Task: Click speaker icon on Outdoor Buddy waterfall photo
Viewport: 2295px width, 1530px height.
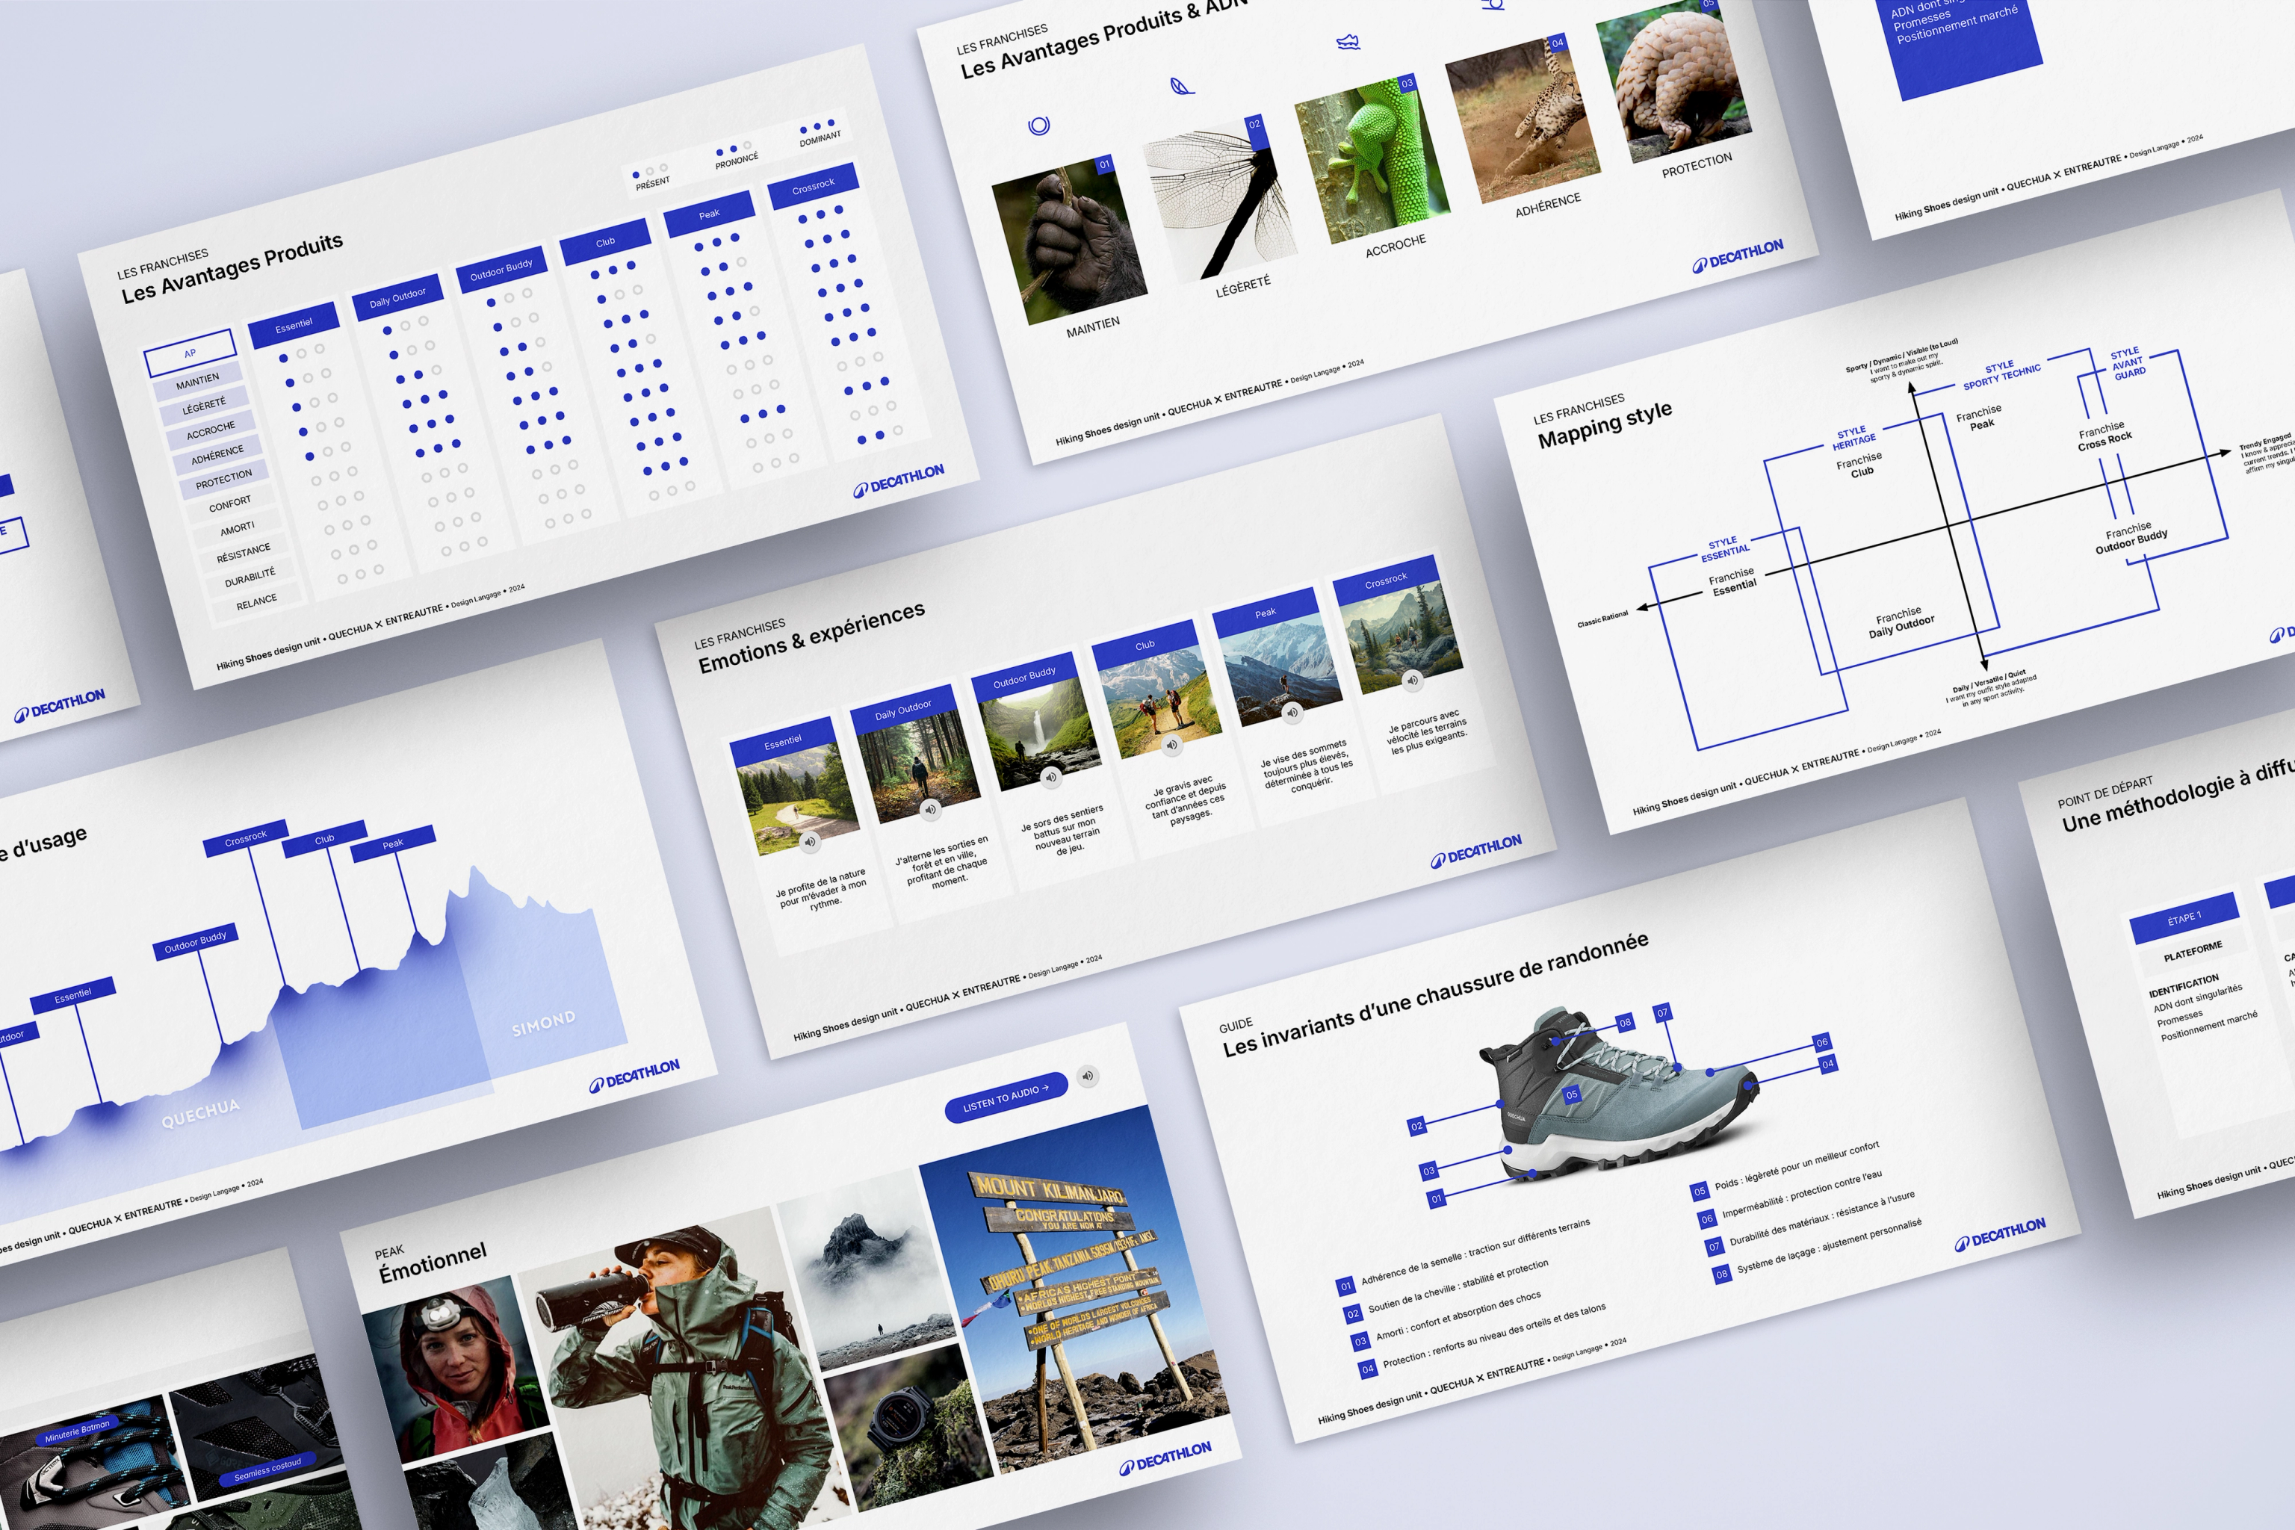Action: click(x=1050, y=777)
